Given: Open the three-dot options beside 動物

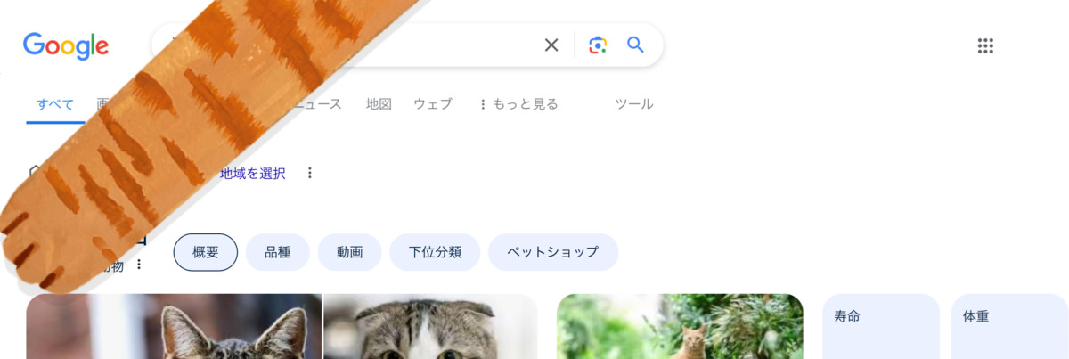Looking at the screenshot, I should coord(139,265).
